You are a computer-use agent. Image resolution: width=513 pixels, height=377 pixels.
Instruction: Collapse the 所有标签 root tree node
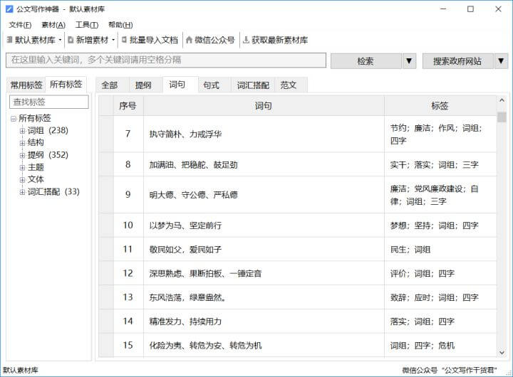(14, 119)
